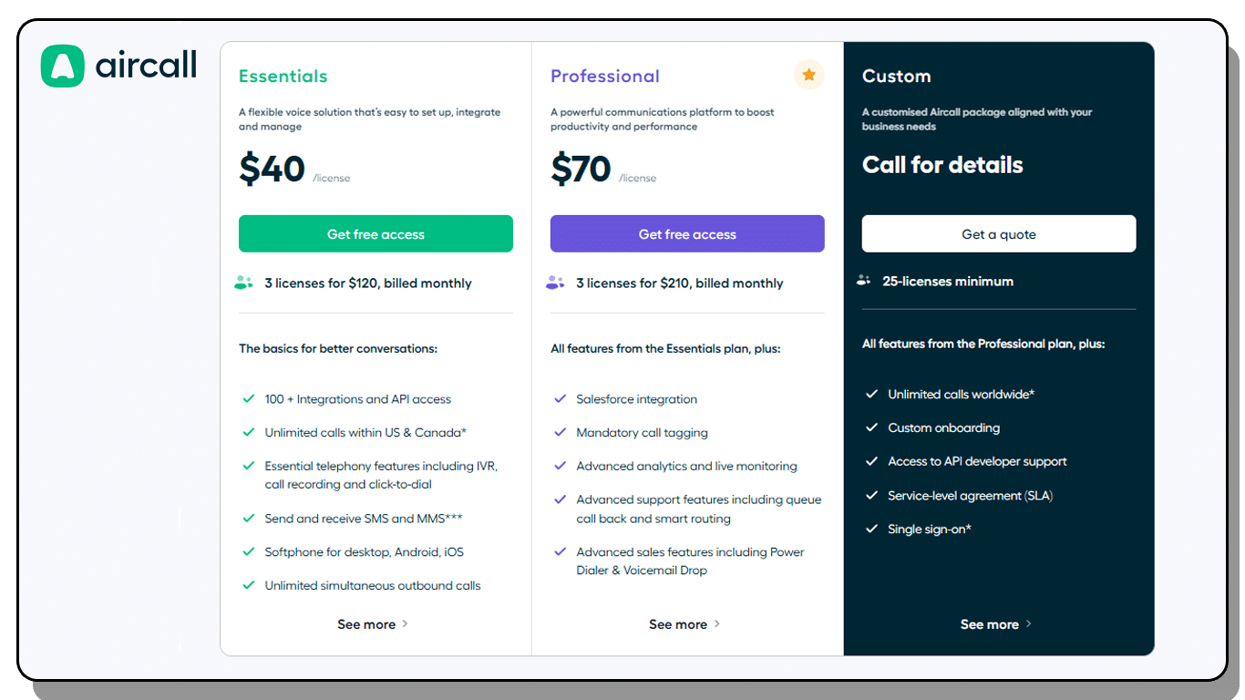Click checkmark beside Single sign-on
This screenshot has height=700, width=1245.
(871, 529)
